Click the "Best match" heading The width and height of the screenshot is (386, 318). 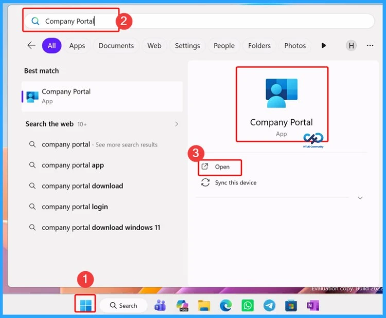[41, 71]
